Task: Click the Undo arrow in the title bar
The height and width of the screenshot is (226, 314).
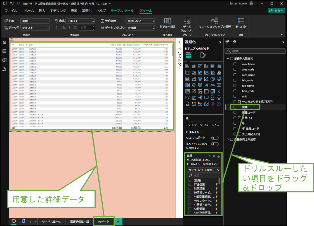Action: click(12, 3)
